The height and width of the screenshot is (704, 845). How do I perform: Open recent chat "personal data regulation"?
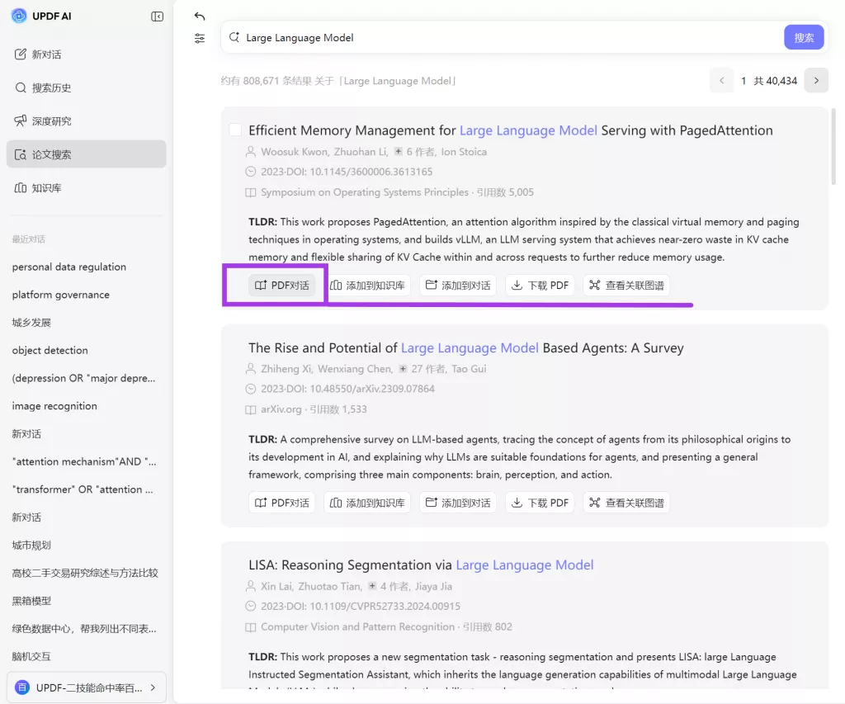pos(69,267)
